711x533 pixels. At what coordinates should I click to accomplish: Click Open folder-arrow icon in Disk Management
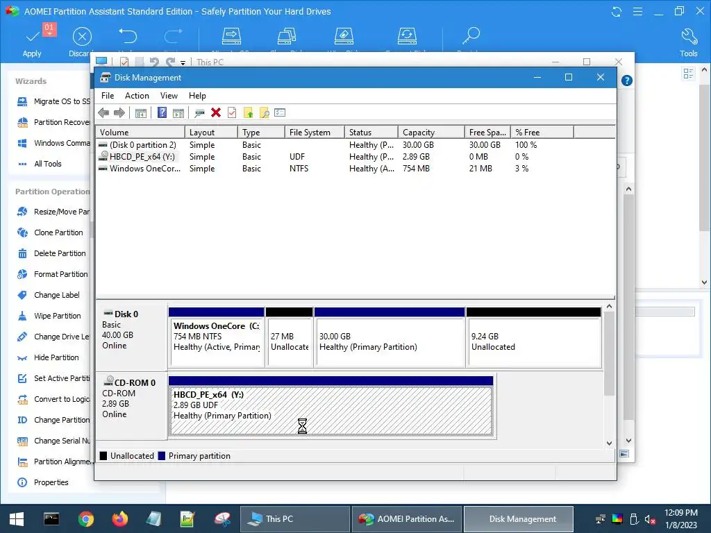click(248, 113)
